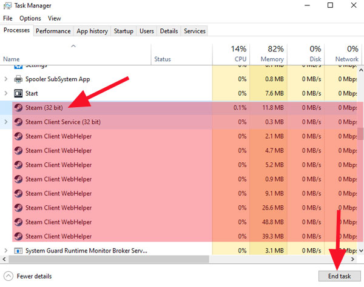Expand the Steam Client Service group
The height and width of the screenshot is (287, 364).
click(x=6, y=122)
